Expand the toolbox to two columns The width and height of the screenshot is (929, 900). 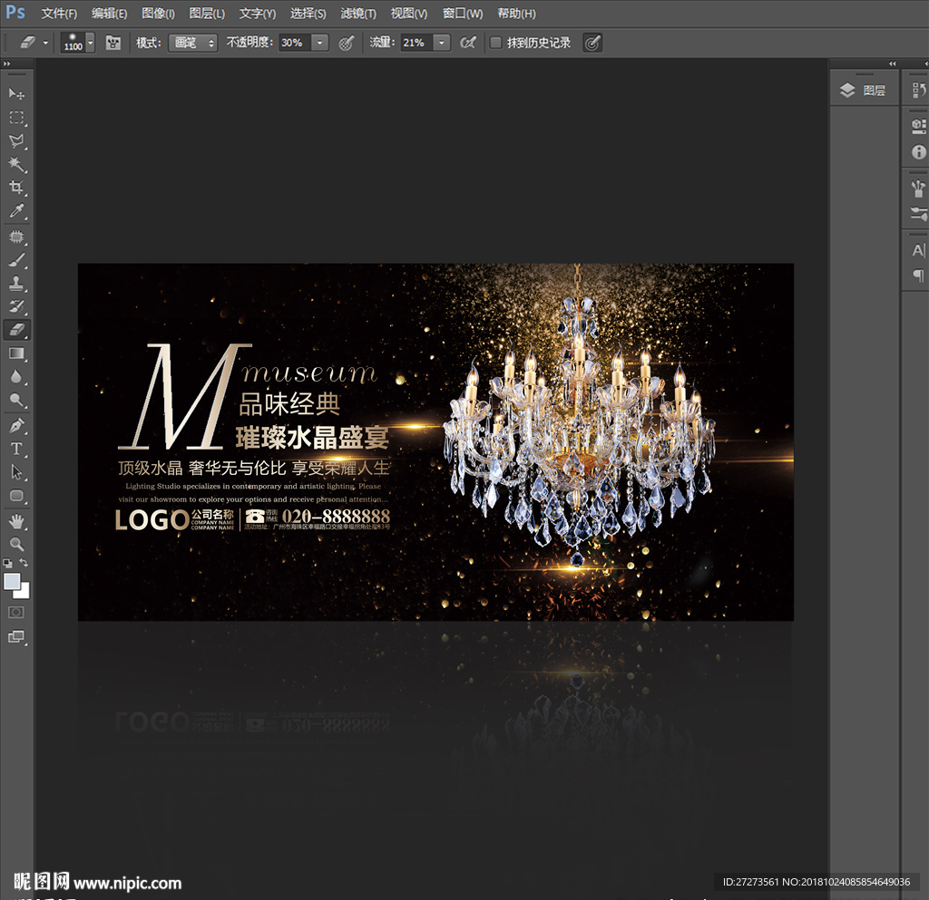pos(7,63)
